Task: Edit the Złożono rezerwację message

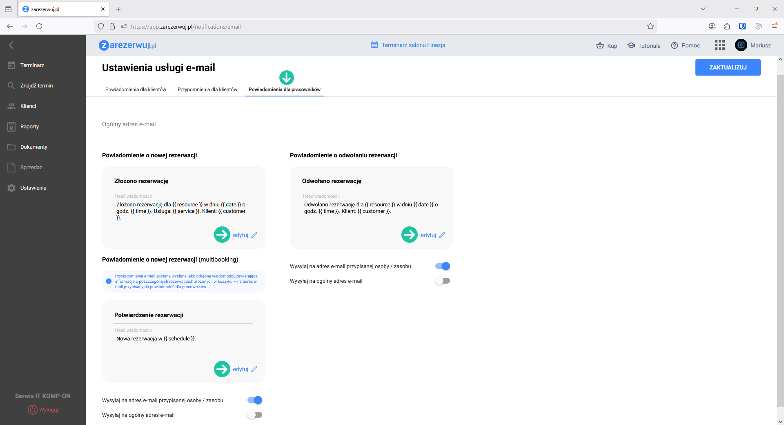Action: click(241, 235)
